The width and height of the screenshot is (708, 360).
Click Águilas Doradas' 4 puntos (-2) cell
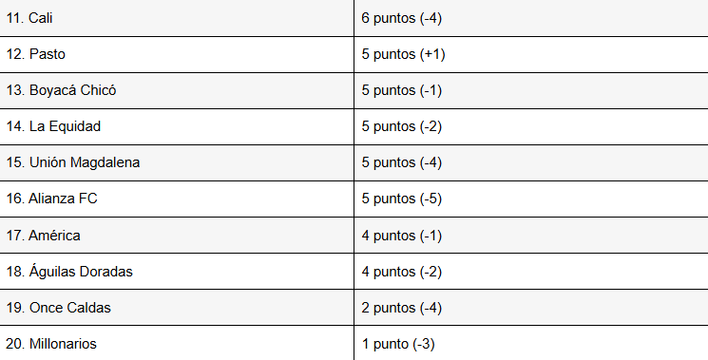531,272
